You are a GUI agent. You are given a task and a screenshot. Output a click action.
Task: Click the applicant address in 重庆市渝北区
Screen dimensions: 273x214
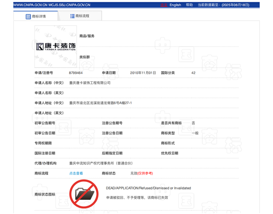100,103
